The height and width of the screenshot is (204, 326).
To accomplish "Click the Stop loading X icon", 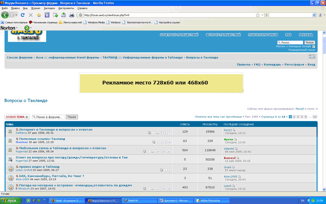I will tap(31, 15).
